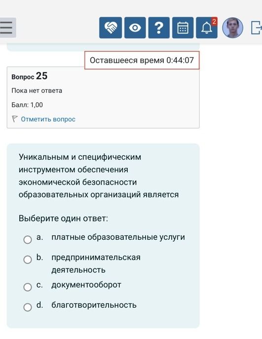Select radio option c
Image resolution: width=262 pixels, height=339 pixels.
click(x=28, y=287)
